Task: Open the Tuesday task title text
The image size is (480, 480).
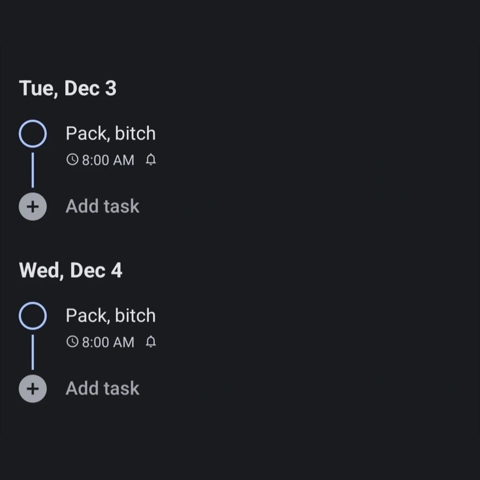Action: (x=111, y=133)
